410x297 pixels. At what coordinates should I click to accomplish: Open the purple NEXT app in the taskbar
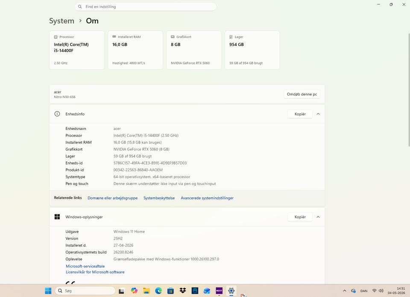pyautogui.click(x=219, y=291)
